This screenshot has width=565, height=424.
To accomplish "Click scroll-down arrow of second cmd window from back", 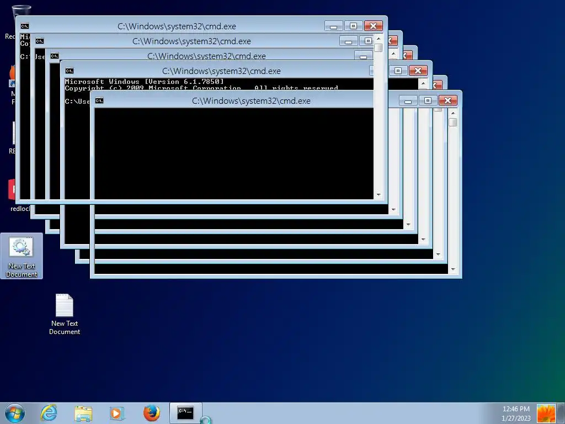I will (393, 209).
